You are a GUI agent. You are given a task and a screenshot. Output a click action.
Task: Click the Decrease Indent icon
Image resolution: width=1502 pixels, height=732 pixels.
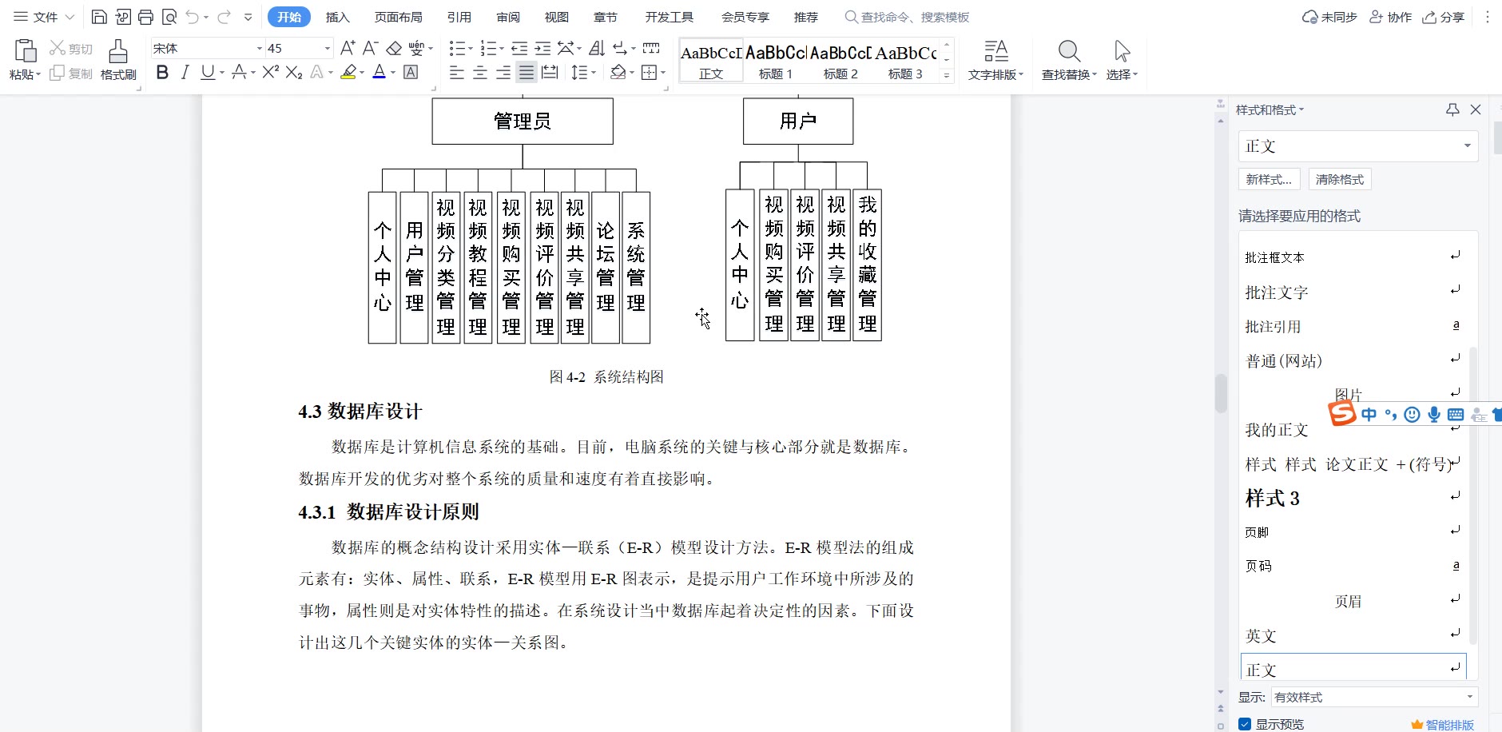pyautogui.click(x=519, y=48)
